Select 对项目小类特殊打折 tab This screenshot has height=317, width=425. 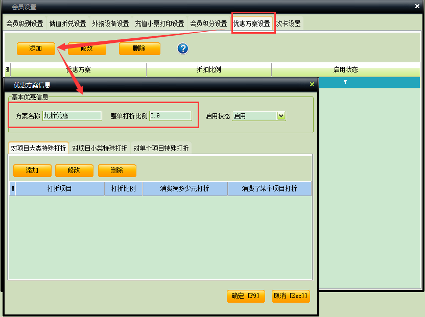click(x=100, y=149)
